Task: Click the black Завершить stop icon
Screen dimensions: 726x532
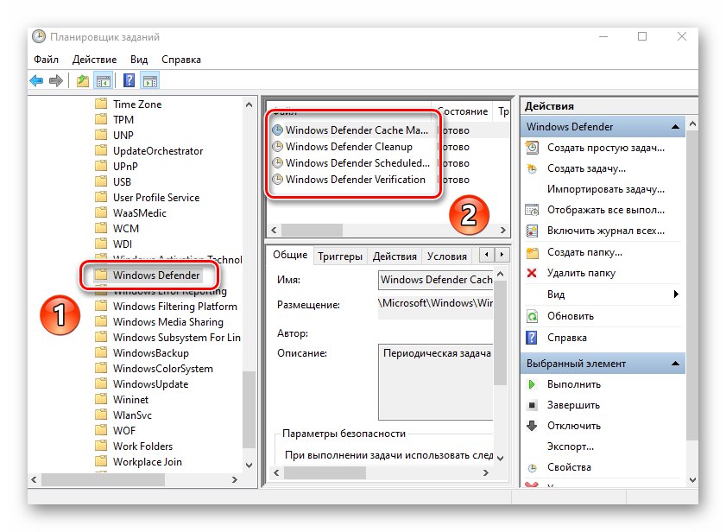Action: point(533,405)
